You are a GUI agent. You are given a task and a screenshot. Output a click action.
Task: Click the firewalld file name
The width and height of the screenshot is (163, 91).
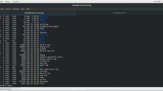pos(45,61)
